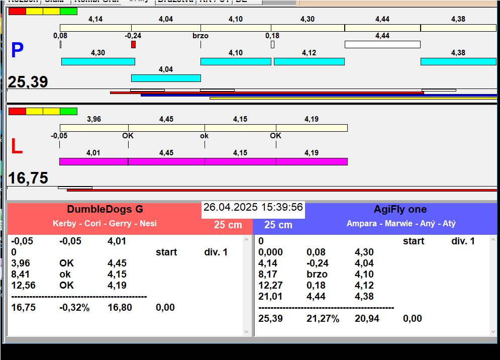Click the red start light in lane P
500x360 pixels.
pyautogui.click(x=17, y=12)
